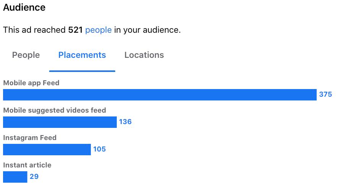Click the 'This ad reached' sentence text
This screenshot has width=351, height=188.
(92, 30)
